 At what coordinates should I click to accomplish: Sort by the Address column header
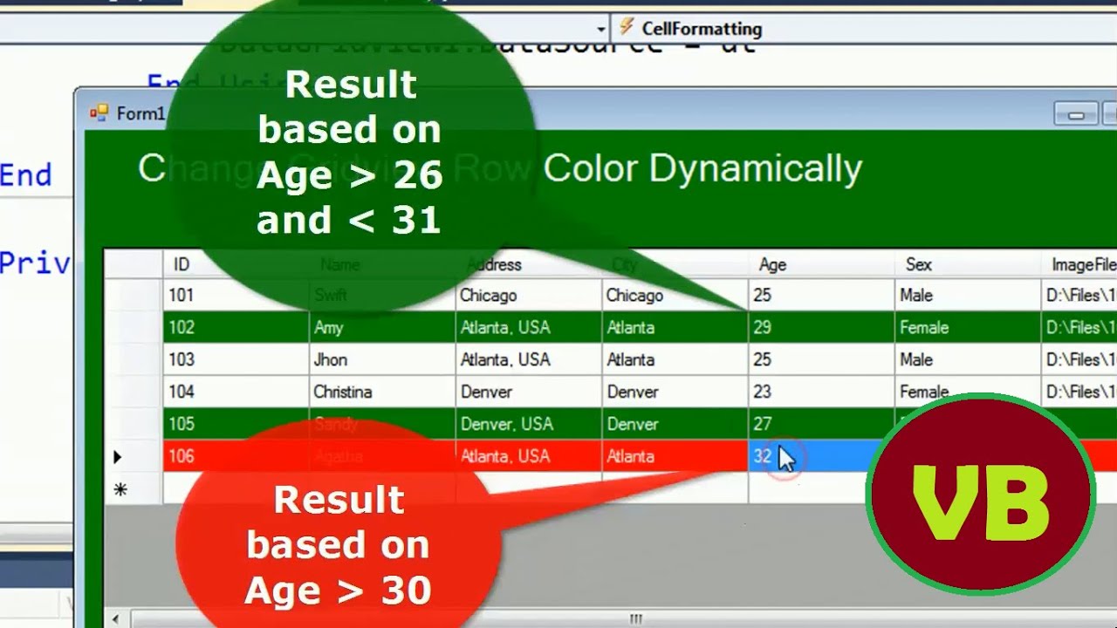click(x=529, y=264)
